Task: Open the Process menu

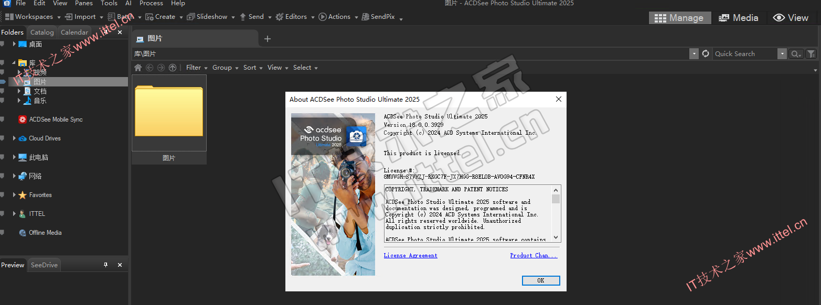Action: pos(151,3)
